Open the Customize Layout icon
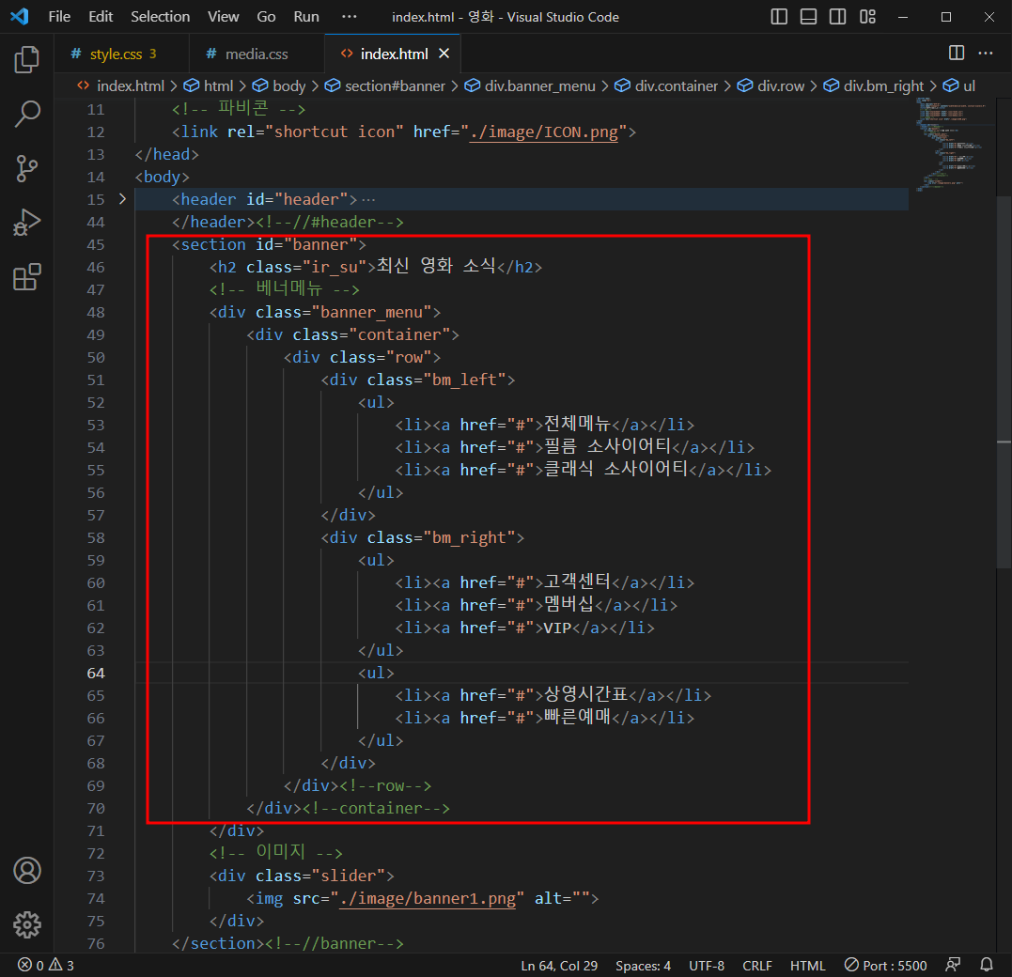This screenshot has width=1012, height=977. (867, 17)
